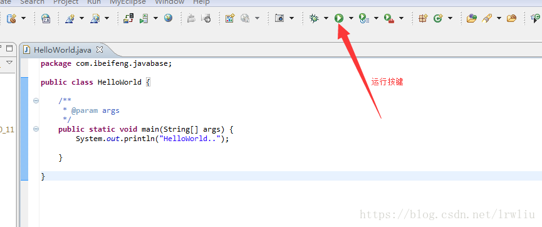The width and height of the screenshot is (542, 227).
Task: Open the Search menu
Action: point(32,2)
